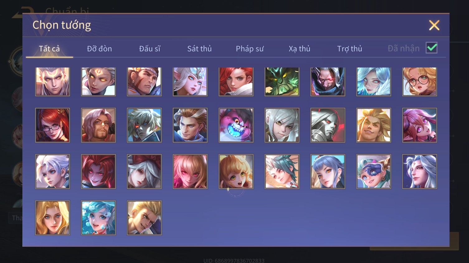Switch to the Đỡ đòn tab
This screenshot has width=469, height=263.
[99, 49]
